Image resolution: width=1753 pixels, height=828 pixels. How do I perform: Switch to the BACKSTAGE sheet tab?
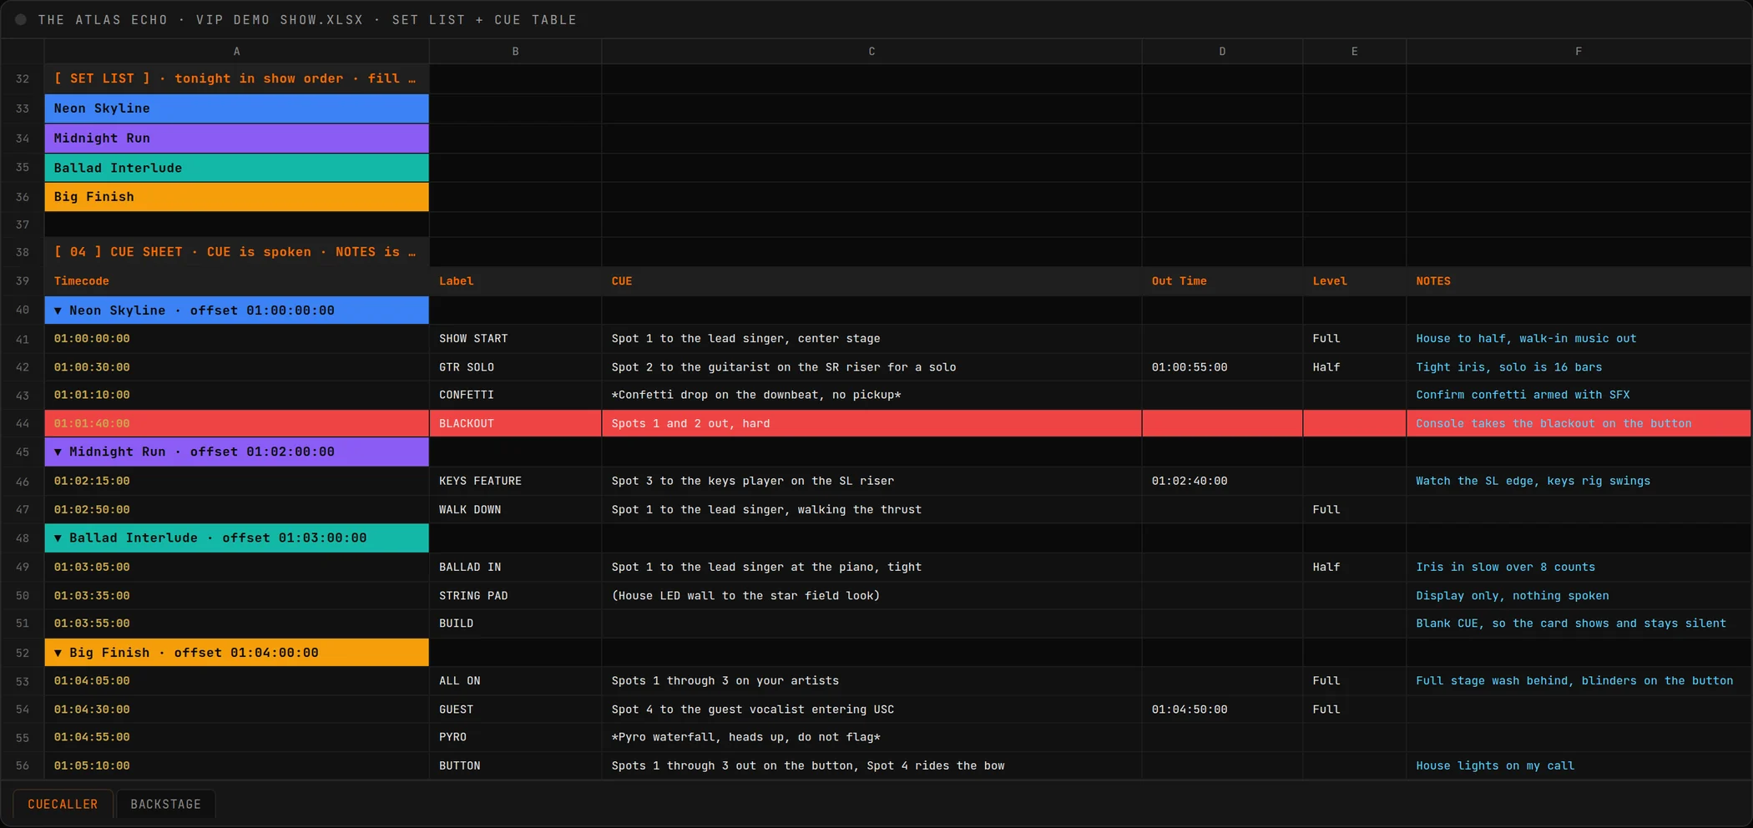pyautogui.click(x=165, y=804)
